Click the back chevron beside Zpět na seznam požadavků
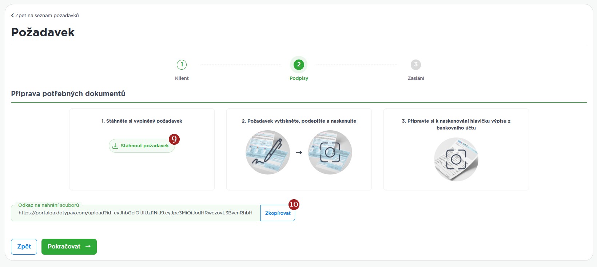This screenshot has width=597, height=267. (x=13, y=15)
